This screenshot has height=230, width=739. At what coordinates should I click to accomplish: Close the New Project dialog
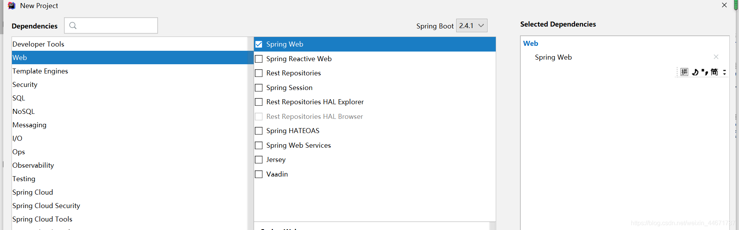724,5
